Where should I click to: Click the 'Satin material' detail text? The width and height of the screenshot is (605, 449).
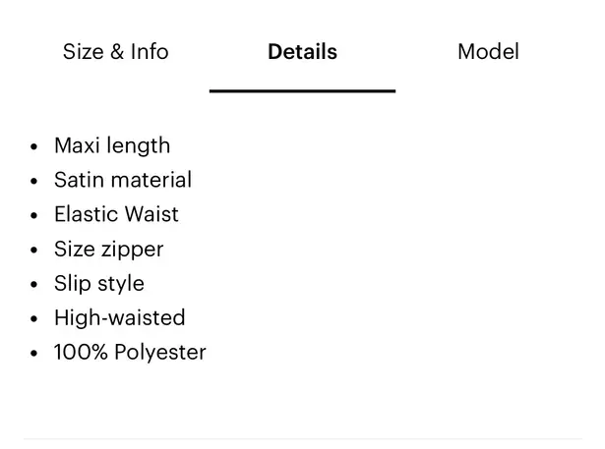(123, 181)
